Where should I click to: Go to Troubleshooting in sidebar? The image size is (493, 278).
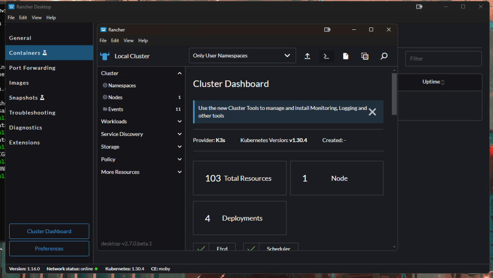coord(49,113)
